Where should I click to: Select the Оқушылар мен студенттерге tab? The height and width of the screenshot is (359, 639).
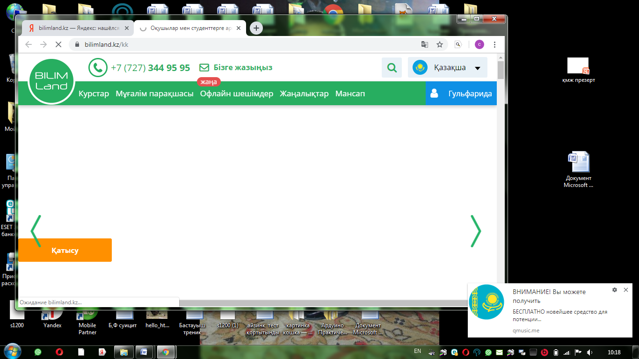[x=189, y=28]
